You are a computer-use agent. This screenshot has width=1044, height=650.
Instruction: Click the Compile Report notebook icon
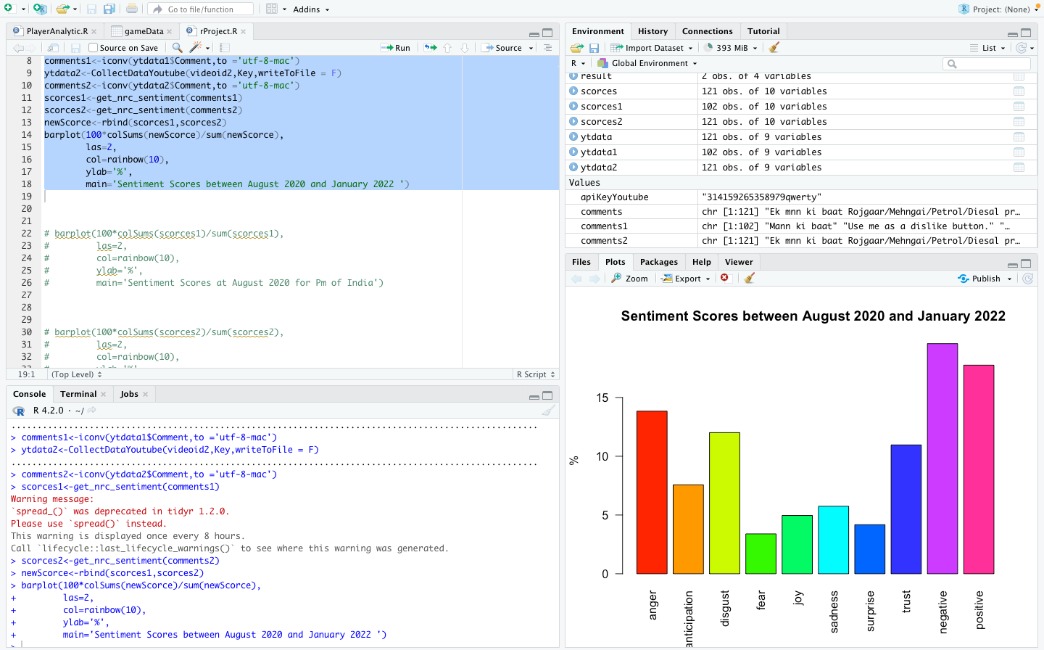[225, 48]
